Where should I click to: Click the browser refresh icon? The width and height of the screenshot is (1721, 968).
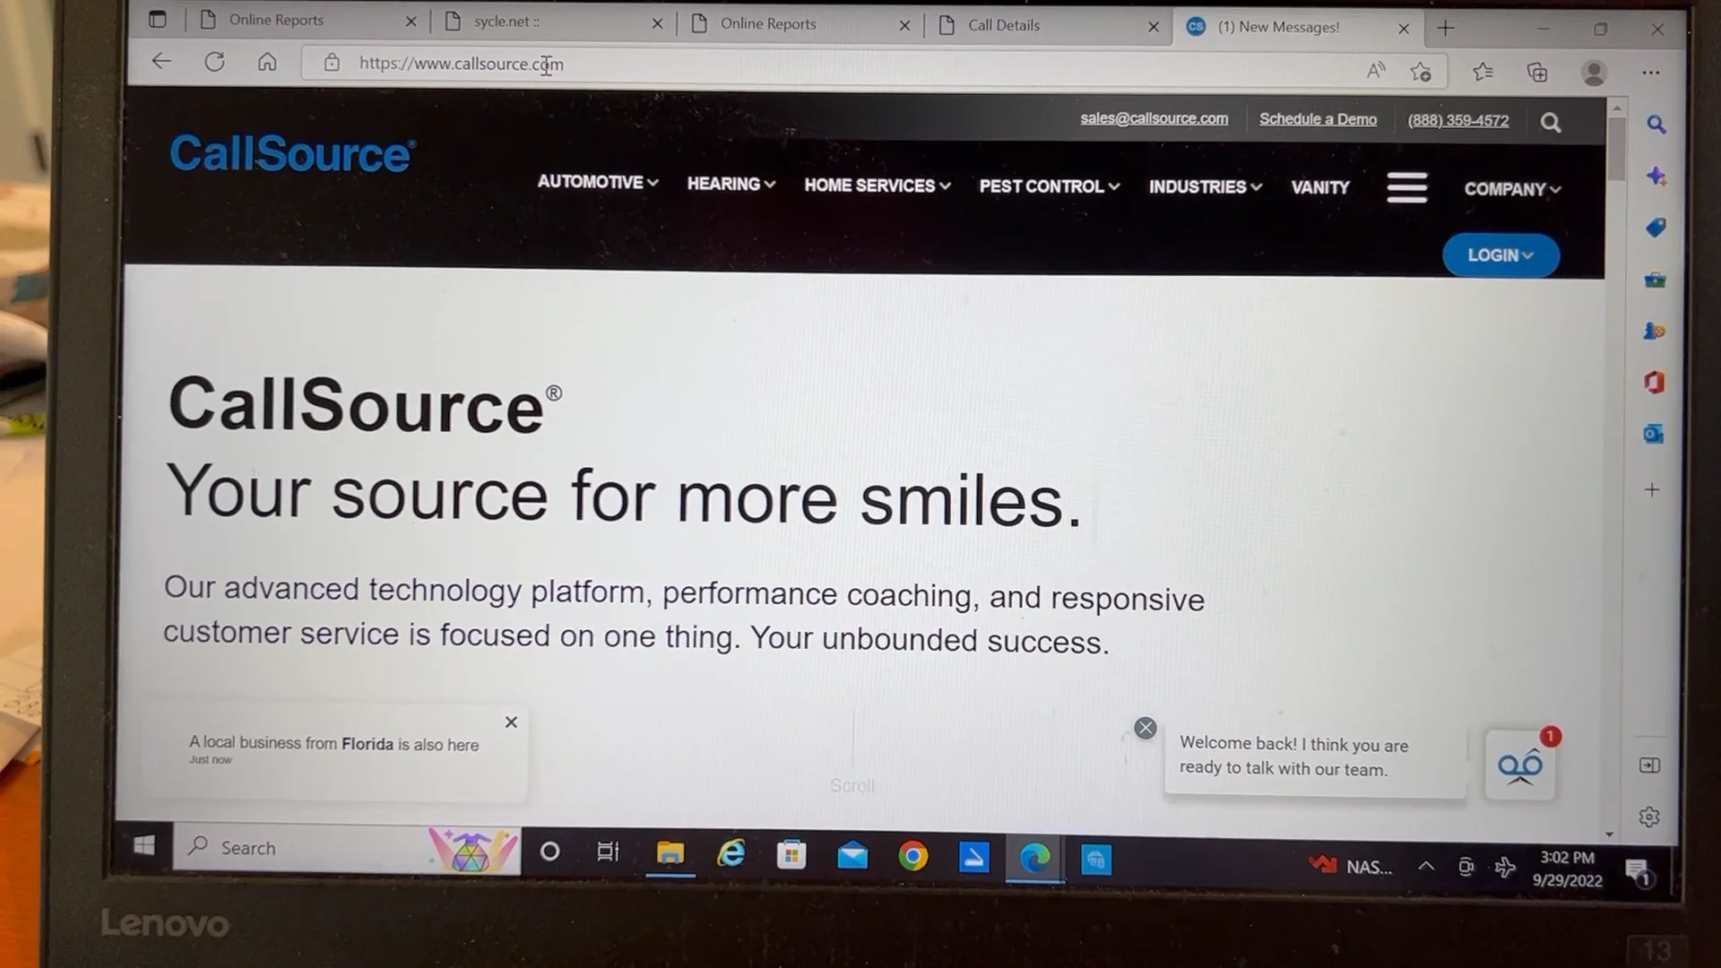(214, 62)
